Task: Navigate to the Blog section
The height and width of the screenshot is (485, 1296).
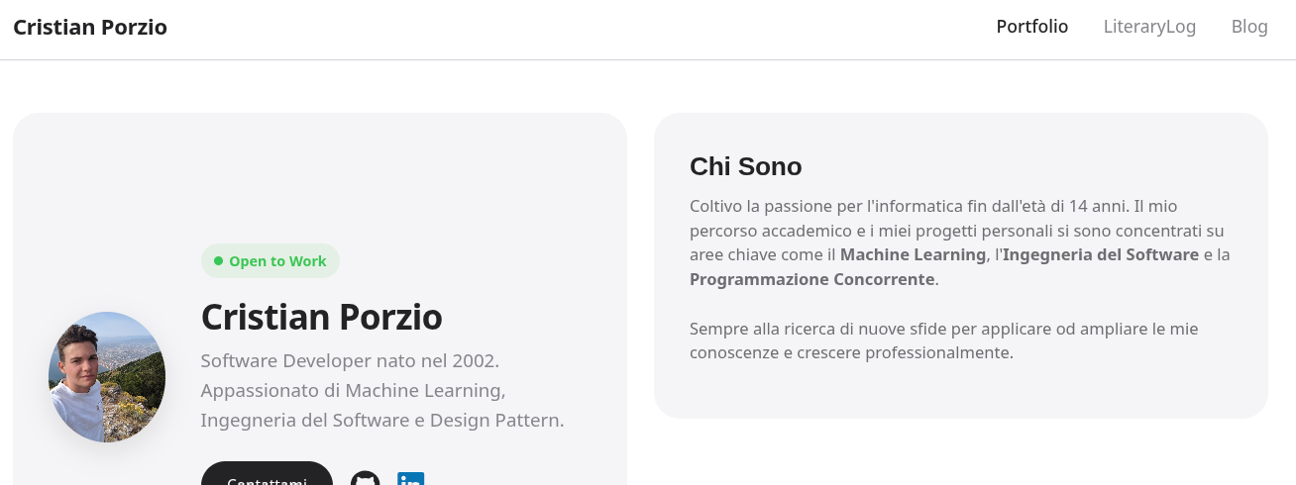Action: [x=1249, y=27]
